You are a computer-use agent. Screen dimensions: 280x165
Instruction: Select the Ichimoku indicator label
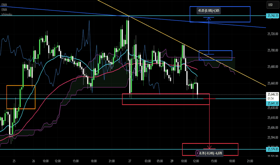click(6, 14)
